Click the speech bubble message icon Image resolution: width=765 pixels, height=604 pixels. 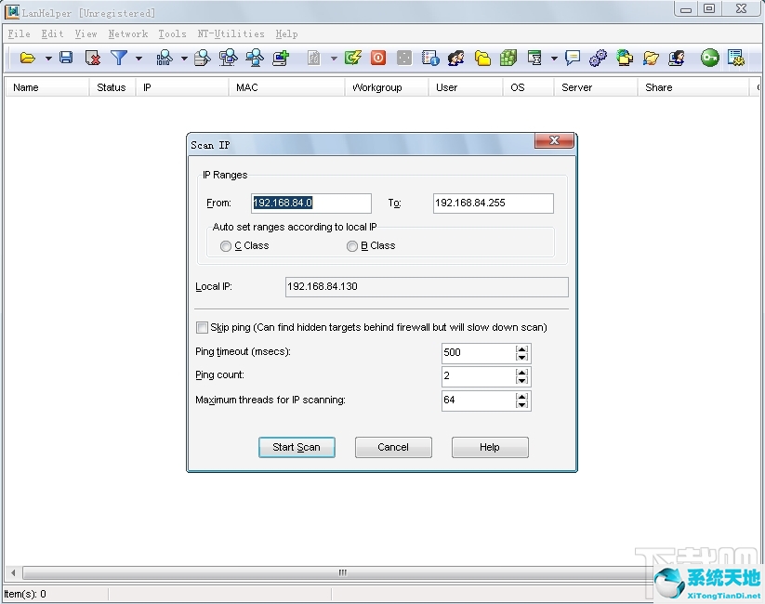click(x=573, y=58)
